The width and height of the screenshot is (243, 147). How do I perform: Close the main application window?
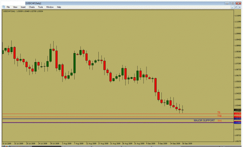tap(238, 3)
